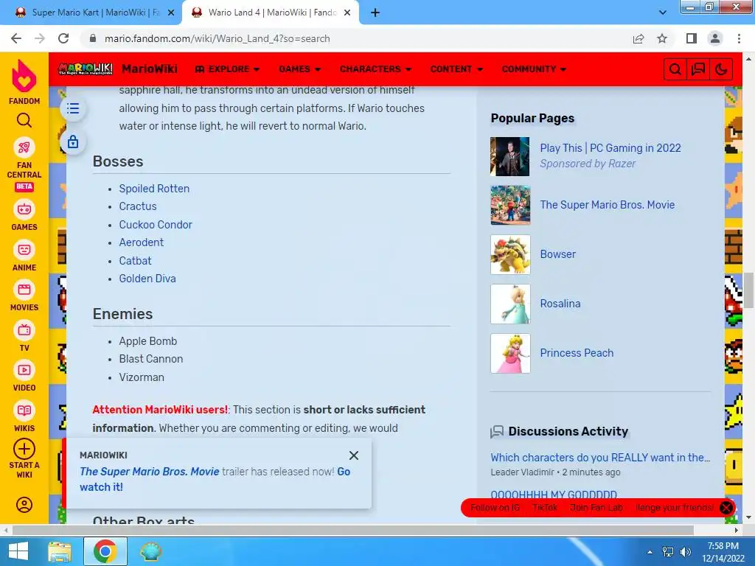The image size is (755, 566).
Task: Open Windows Start menu
Action: (18, 551)
